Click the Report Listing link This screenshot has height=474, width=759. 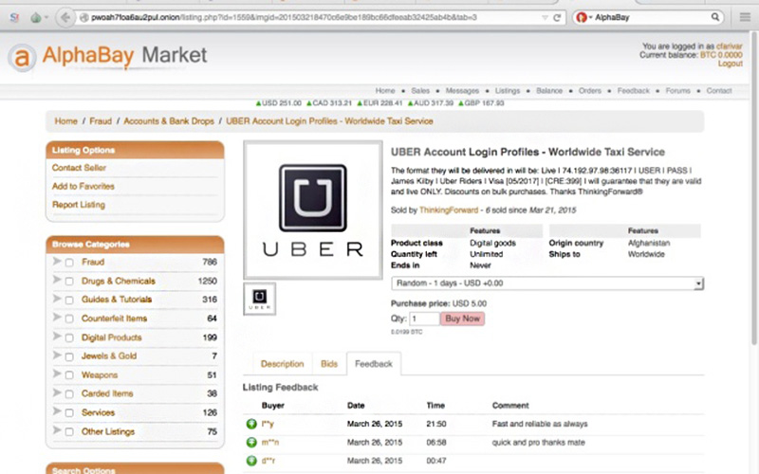(79, 205)
